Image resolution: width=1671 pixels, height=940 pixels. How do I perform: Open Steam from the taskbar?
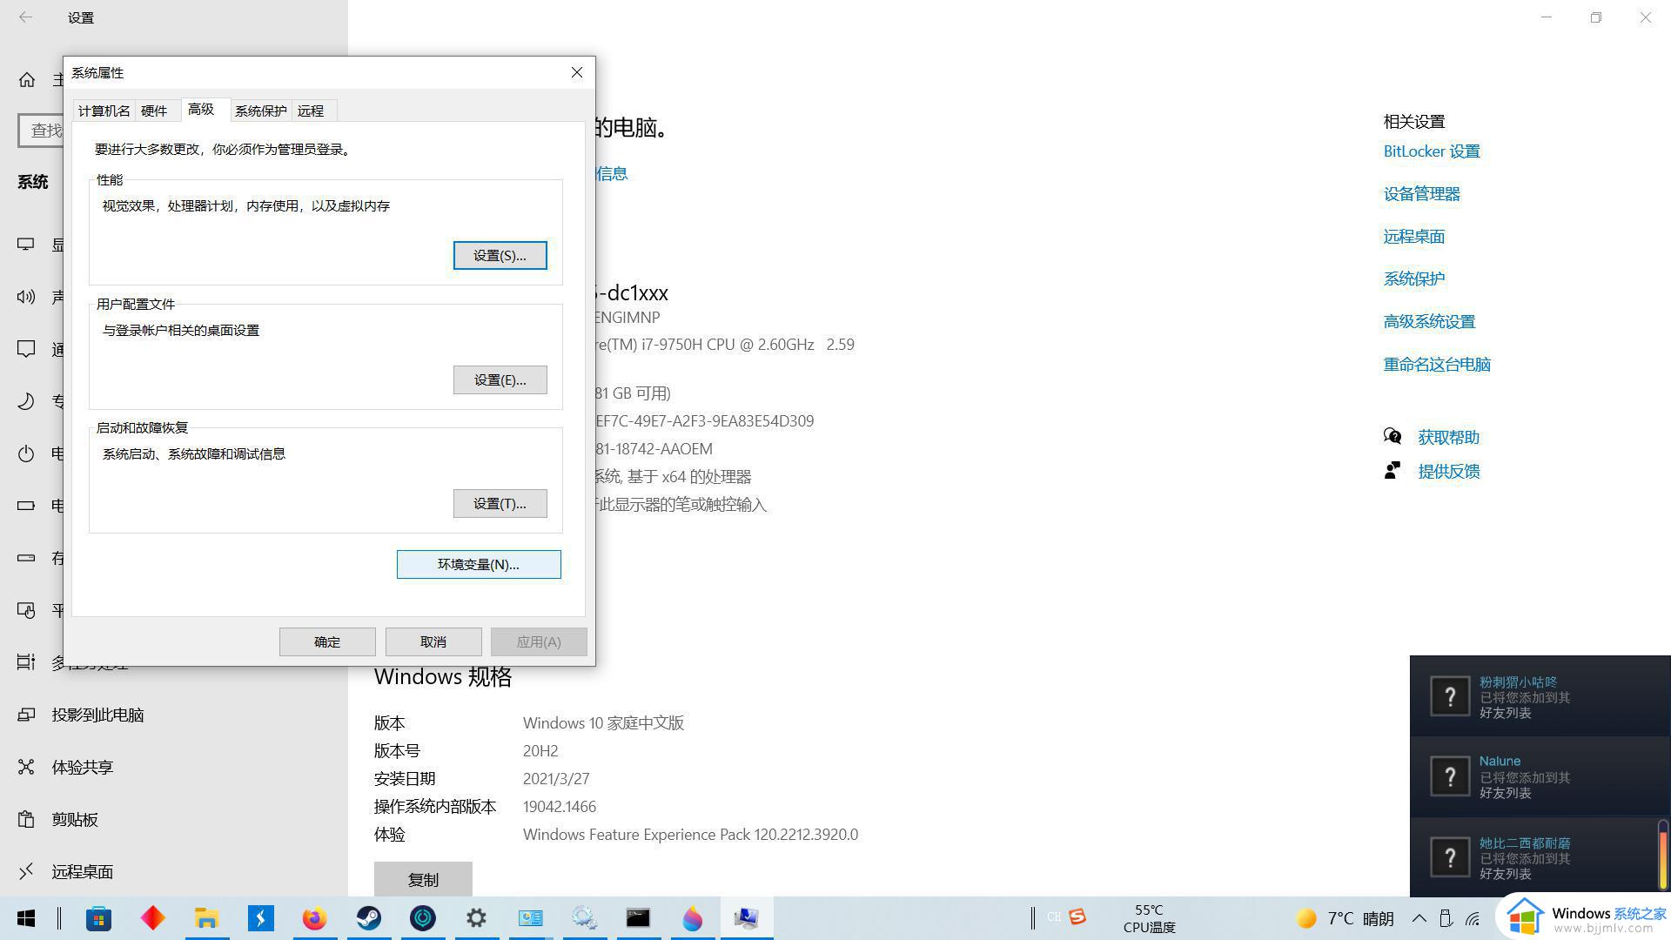368,918
